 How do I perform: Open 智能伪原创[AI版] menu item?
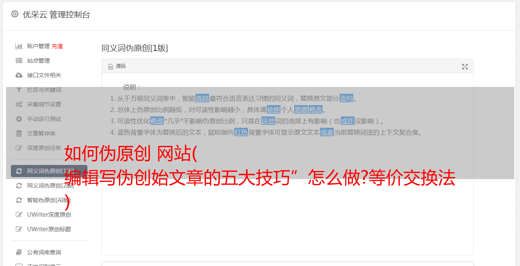tap(49, 200)
